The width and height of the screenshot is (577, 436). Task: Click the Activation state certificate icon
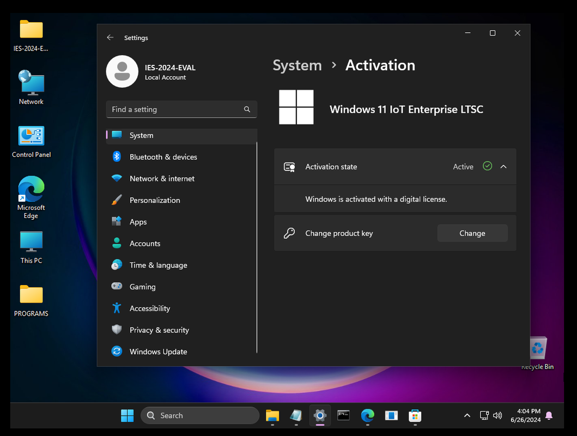click(289, 167)
